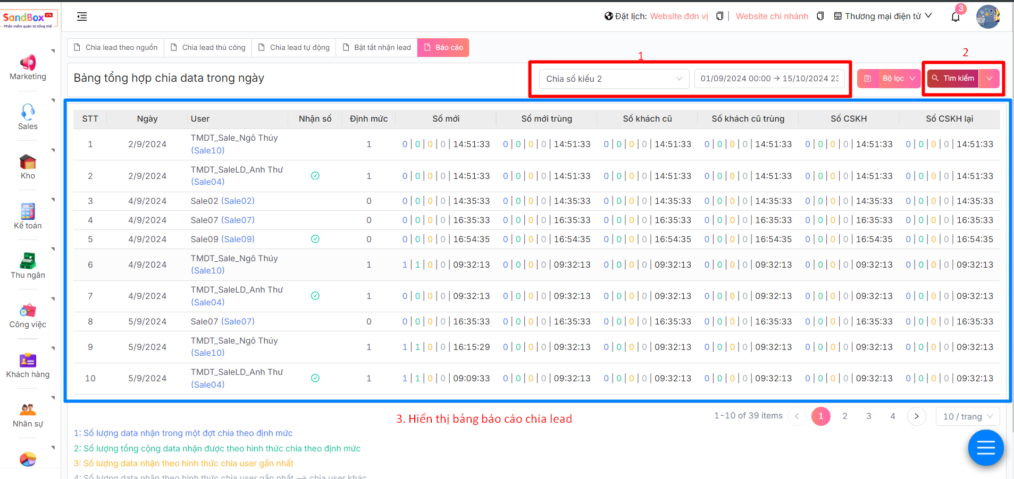Click the date range input field
The height and width of the screenshot is (479, 1014).
[769, 79]
